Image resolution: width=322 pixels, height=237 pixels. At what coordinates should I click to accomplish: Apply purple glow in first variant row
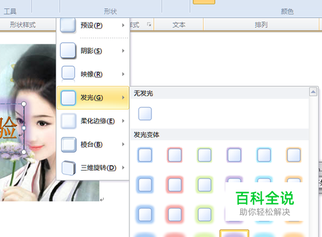(234, 155)
